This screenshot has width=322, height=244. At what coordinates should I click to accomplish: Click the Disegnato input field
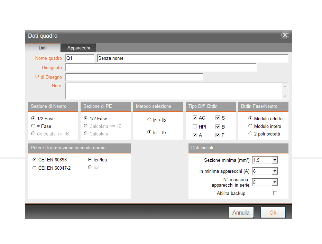[161, 67]
